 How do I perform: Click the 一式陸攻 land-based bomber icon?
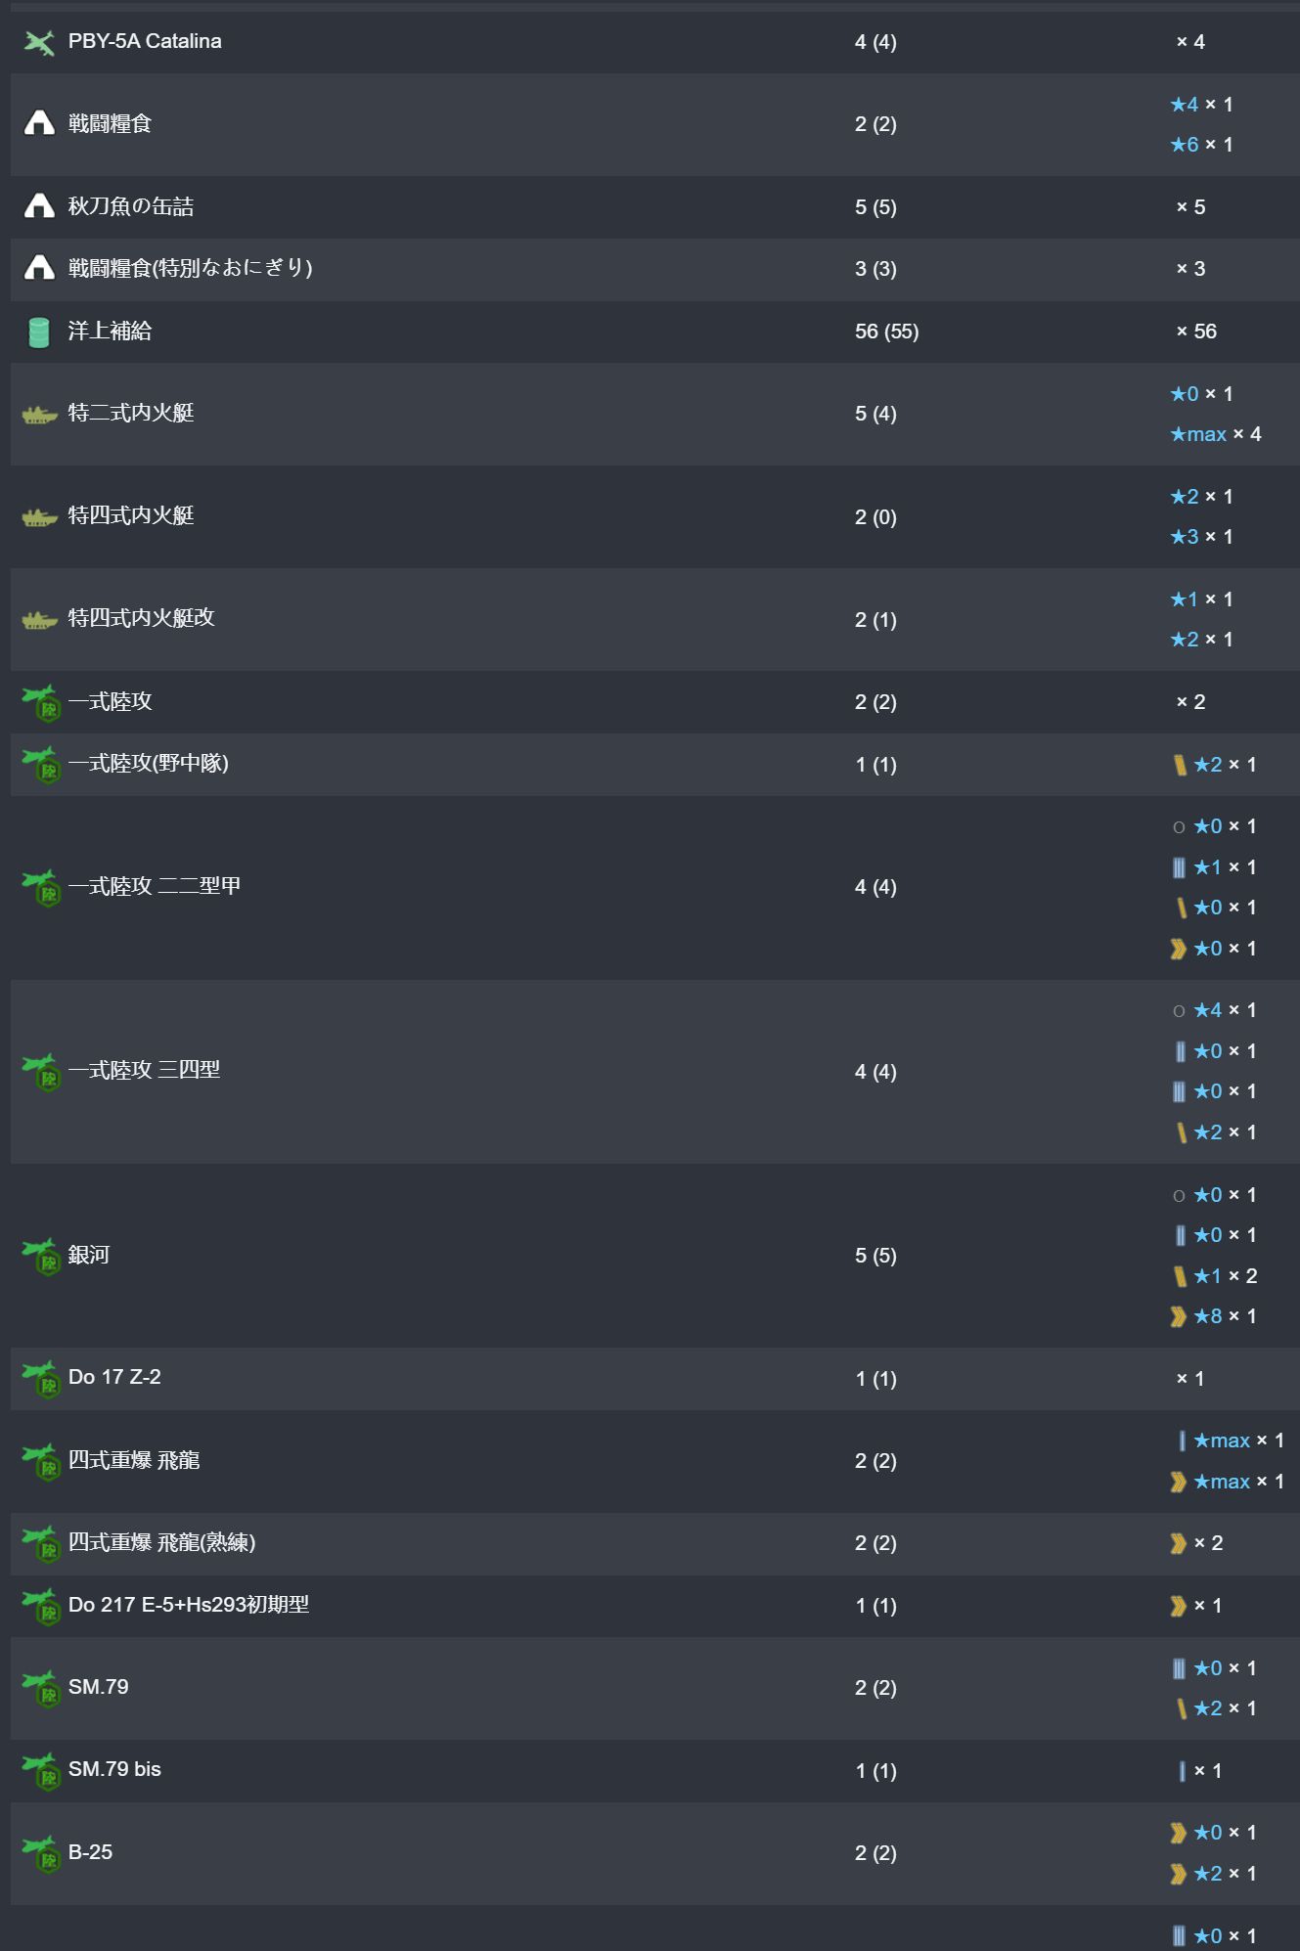click(x=41, y=702)
